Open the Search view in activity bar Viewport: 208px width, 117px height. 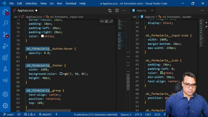[x=5, y=23]
